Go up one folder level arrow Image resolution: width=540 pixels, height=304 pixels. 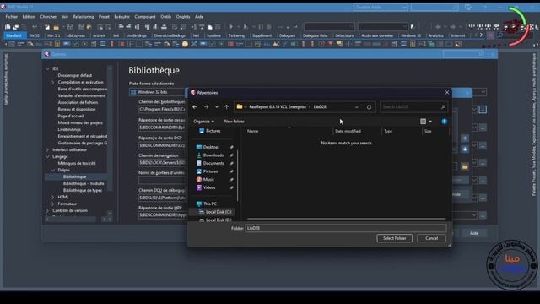tap(226, 107)
